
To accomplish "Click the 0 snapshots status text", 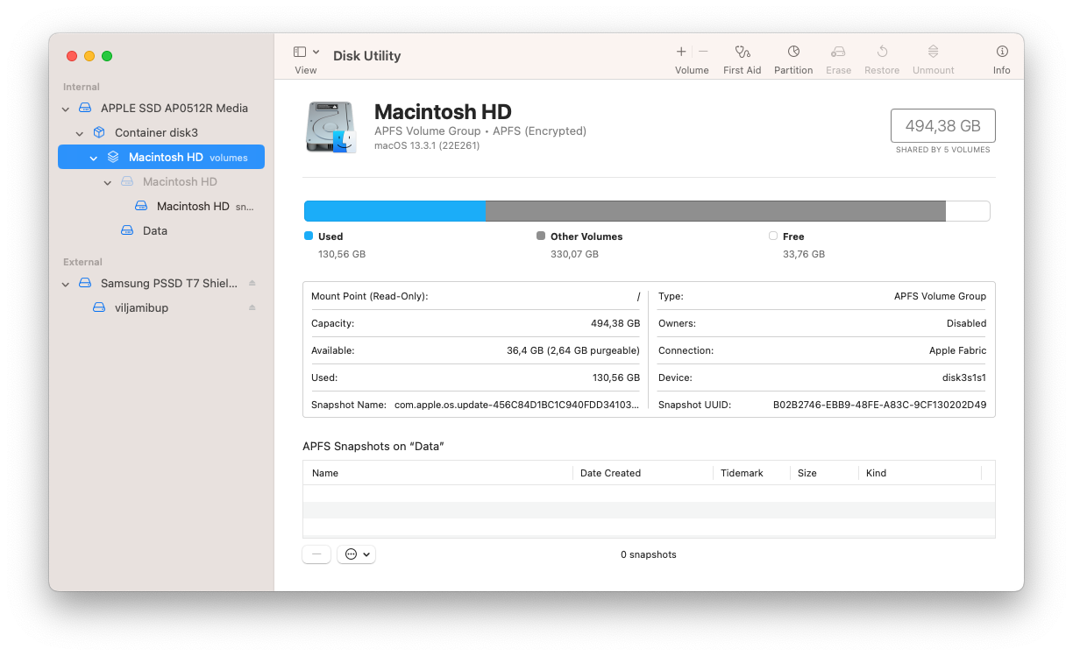I will point(649,555).
